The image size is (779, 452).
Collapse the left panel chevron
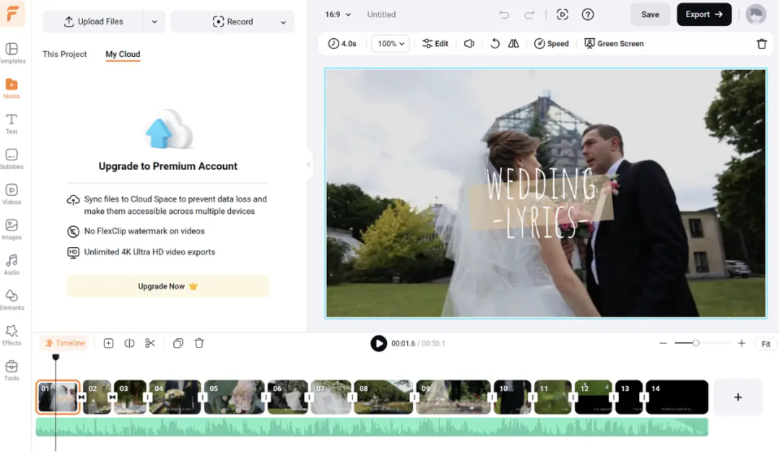(308, 164)
